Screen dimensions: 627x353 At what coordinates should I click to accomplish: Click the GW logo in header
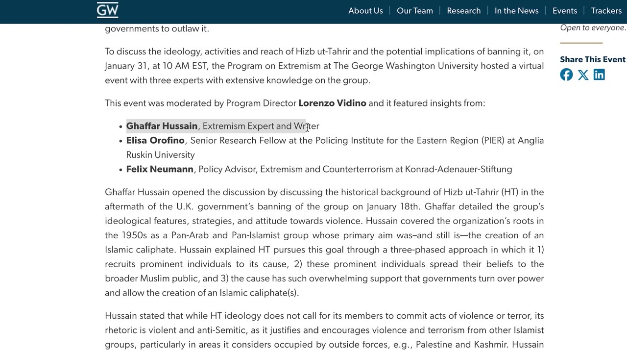[x=107, y=10]
